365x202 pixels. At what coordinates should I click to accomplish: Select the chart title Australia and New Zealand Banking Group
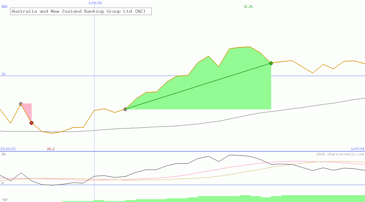[x=81, y=11]
